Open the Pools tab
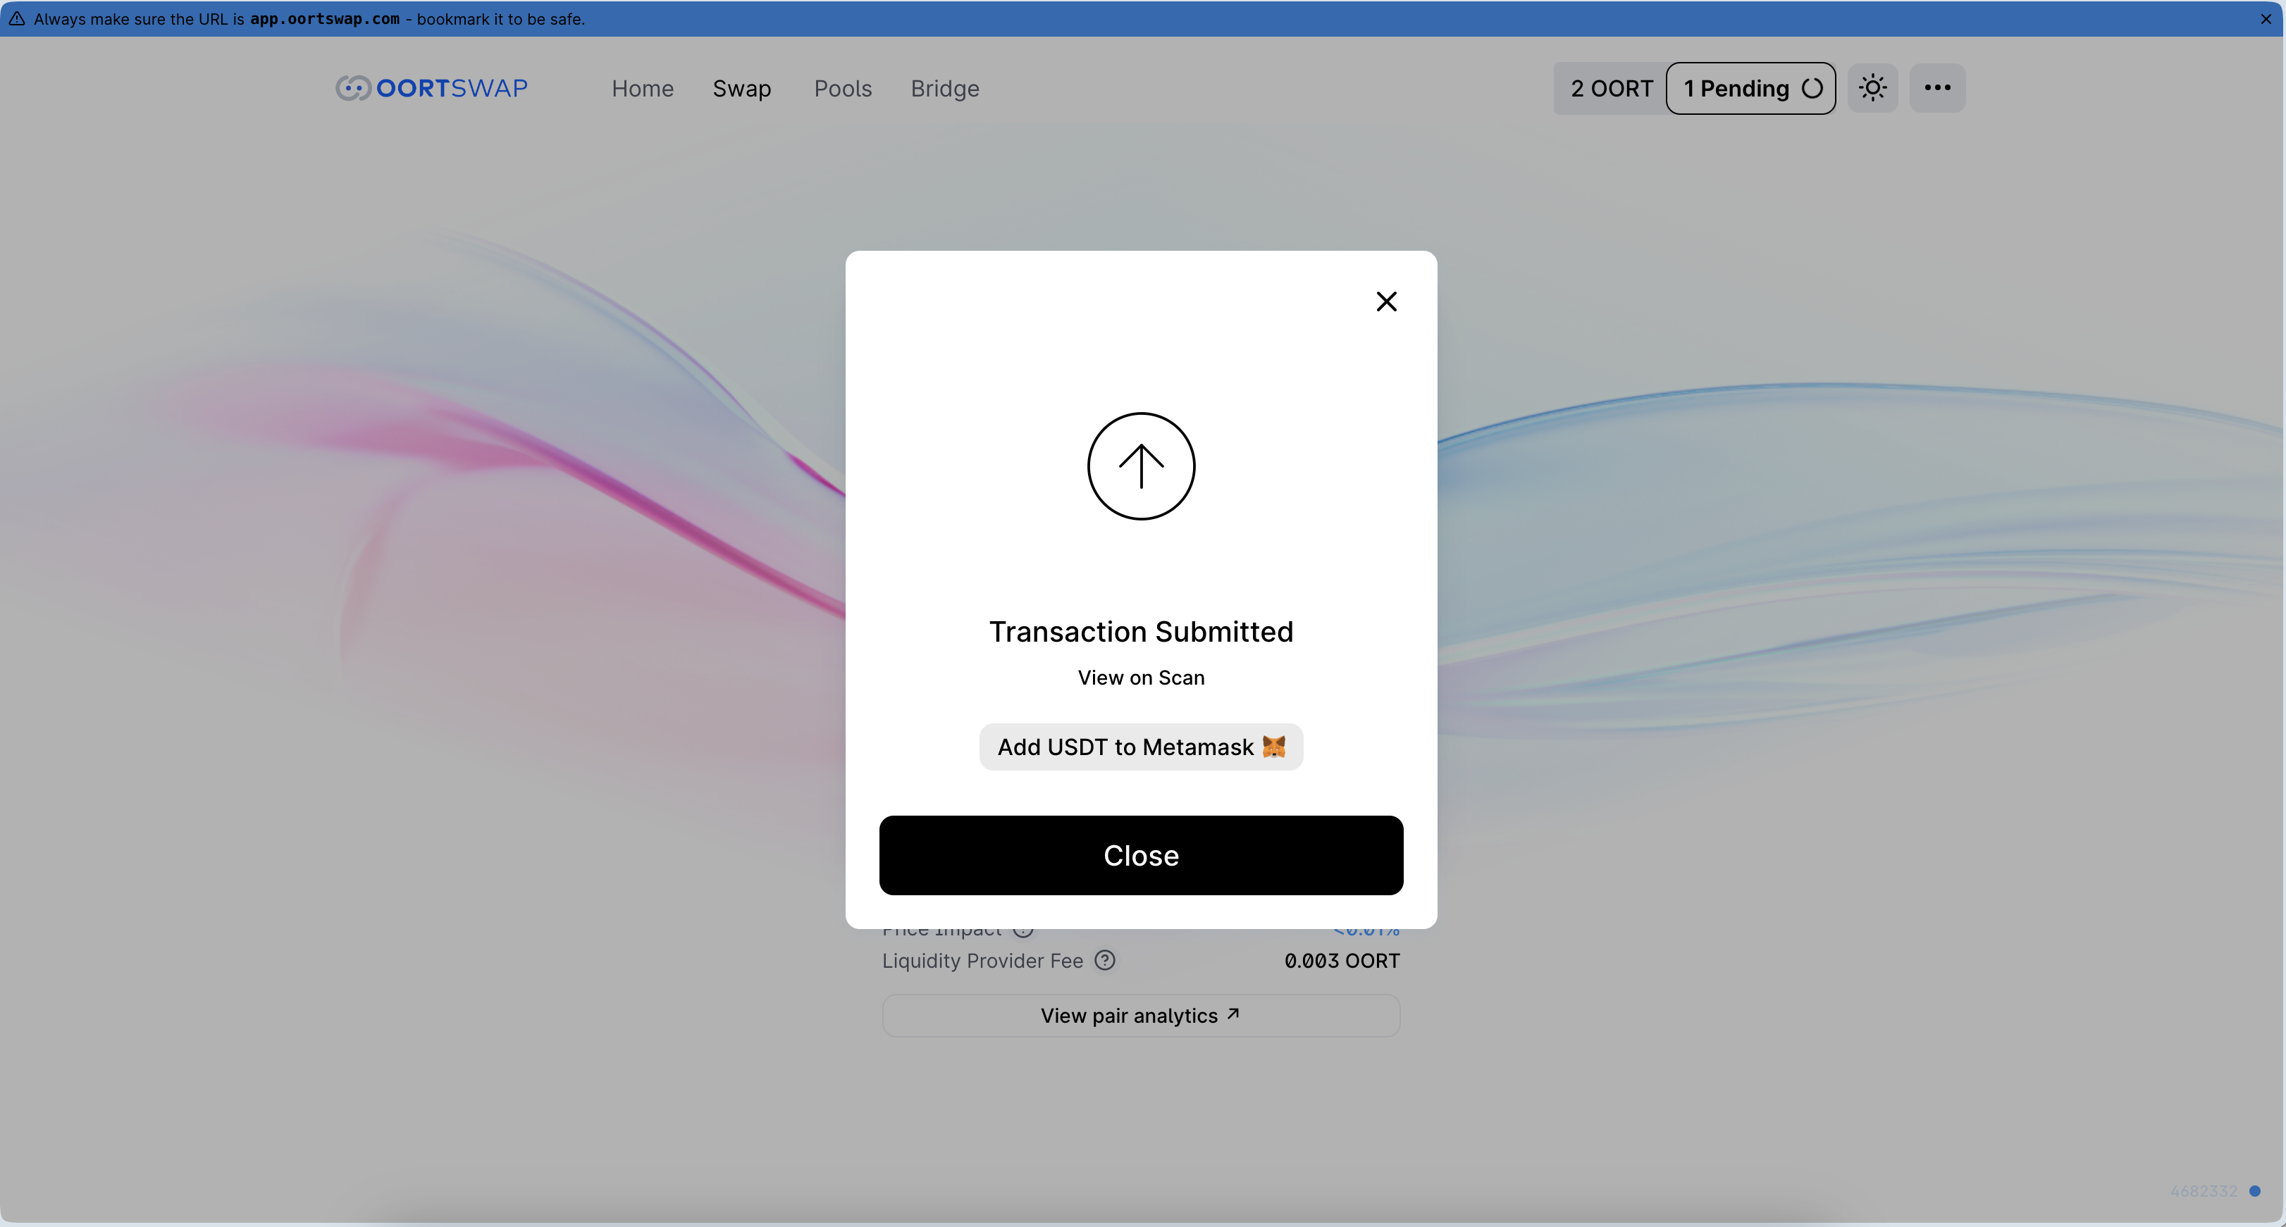The width and height of the screenshot is (2286, 1227). [x=843, y=89]
